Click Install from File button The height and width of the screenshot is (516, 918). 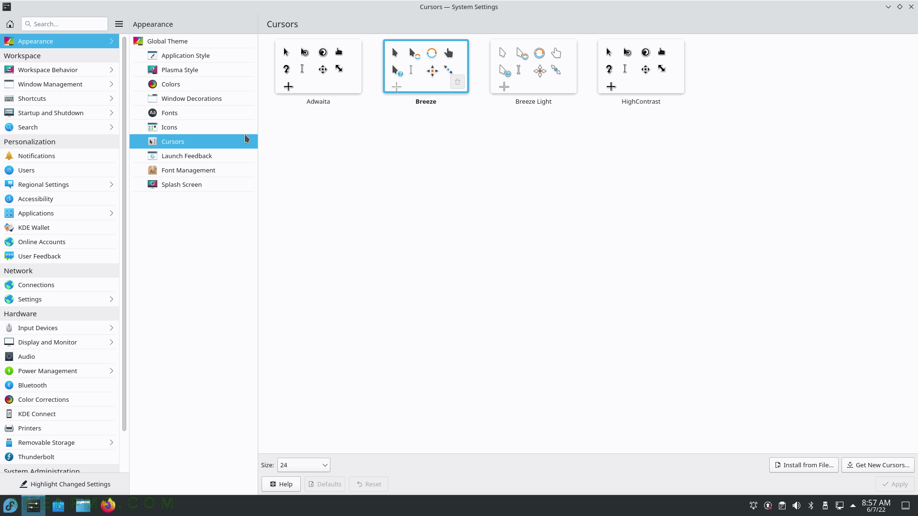(x=804, y=465)
